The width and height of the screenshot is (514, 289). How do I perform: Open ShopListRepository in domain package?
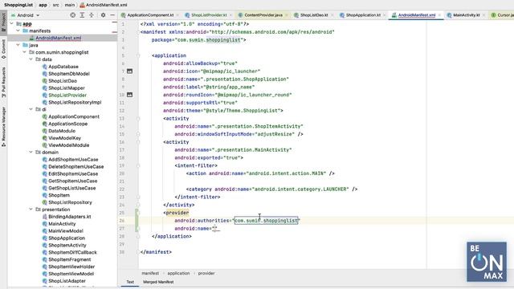coord(70,202)
